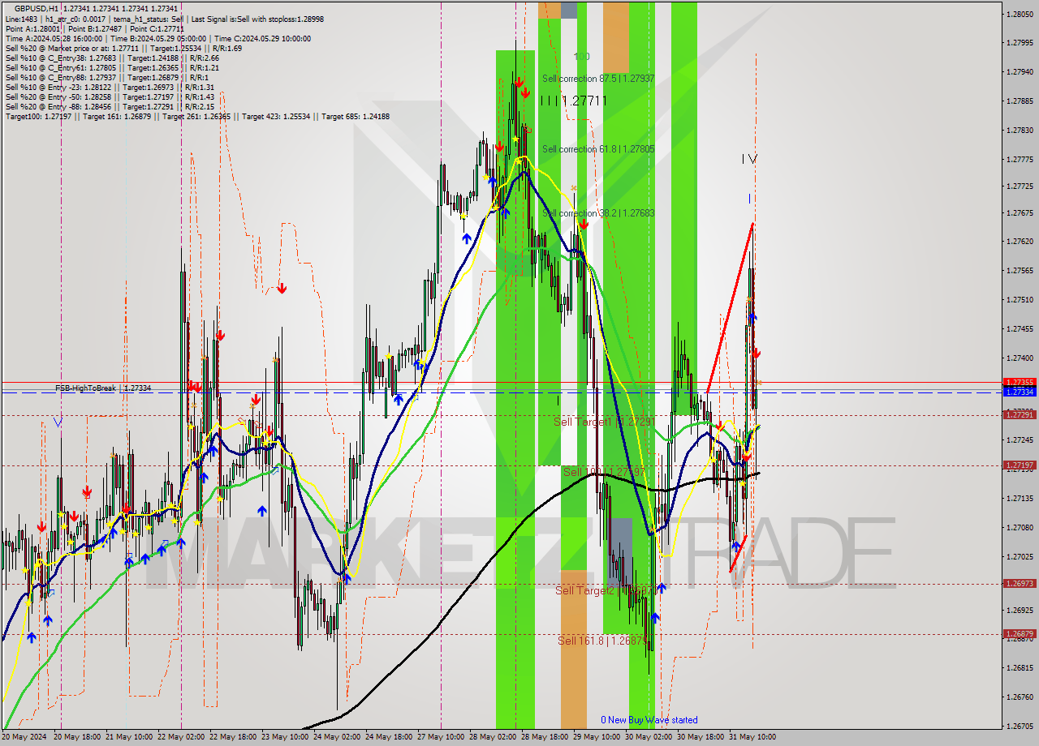The height and width of the screenshot is (746, 1039).
Task: Select the 'Sell %20 @ Entry -50' row
Action: click(110, 96)
